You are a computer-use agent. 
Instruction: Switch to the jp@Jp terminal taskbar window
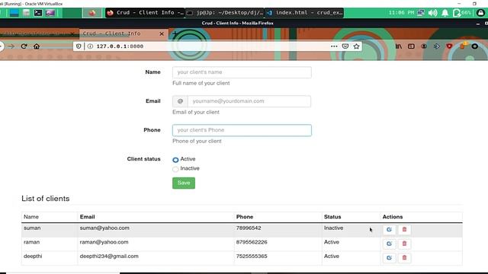coord(225,13)
